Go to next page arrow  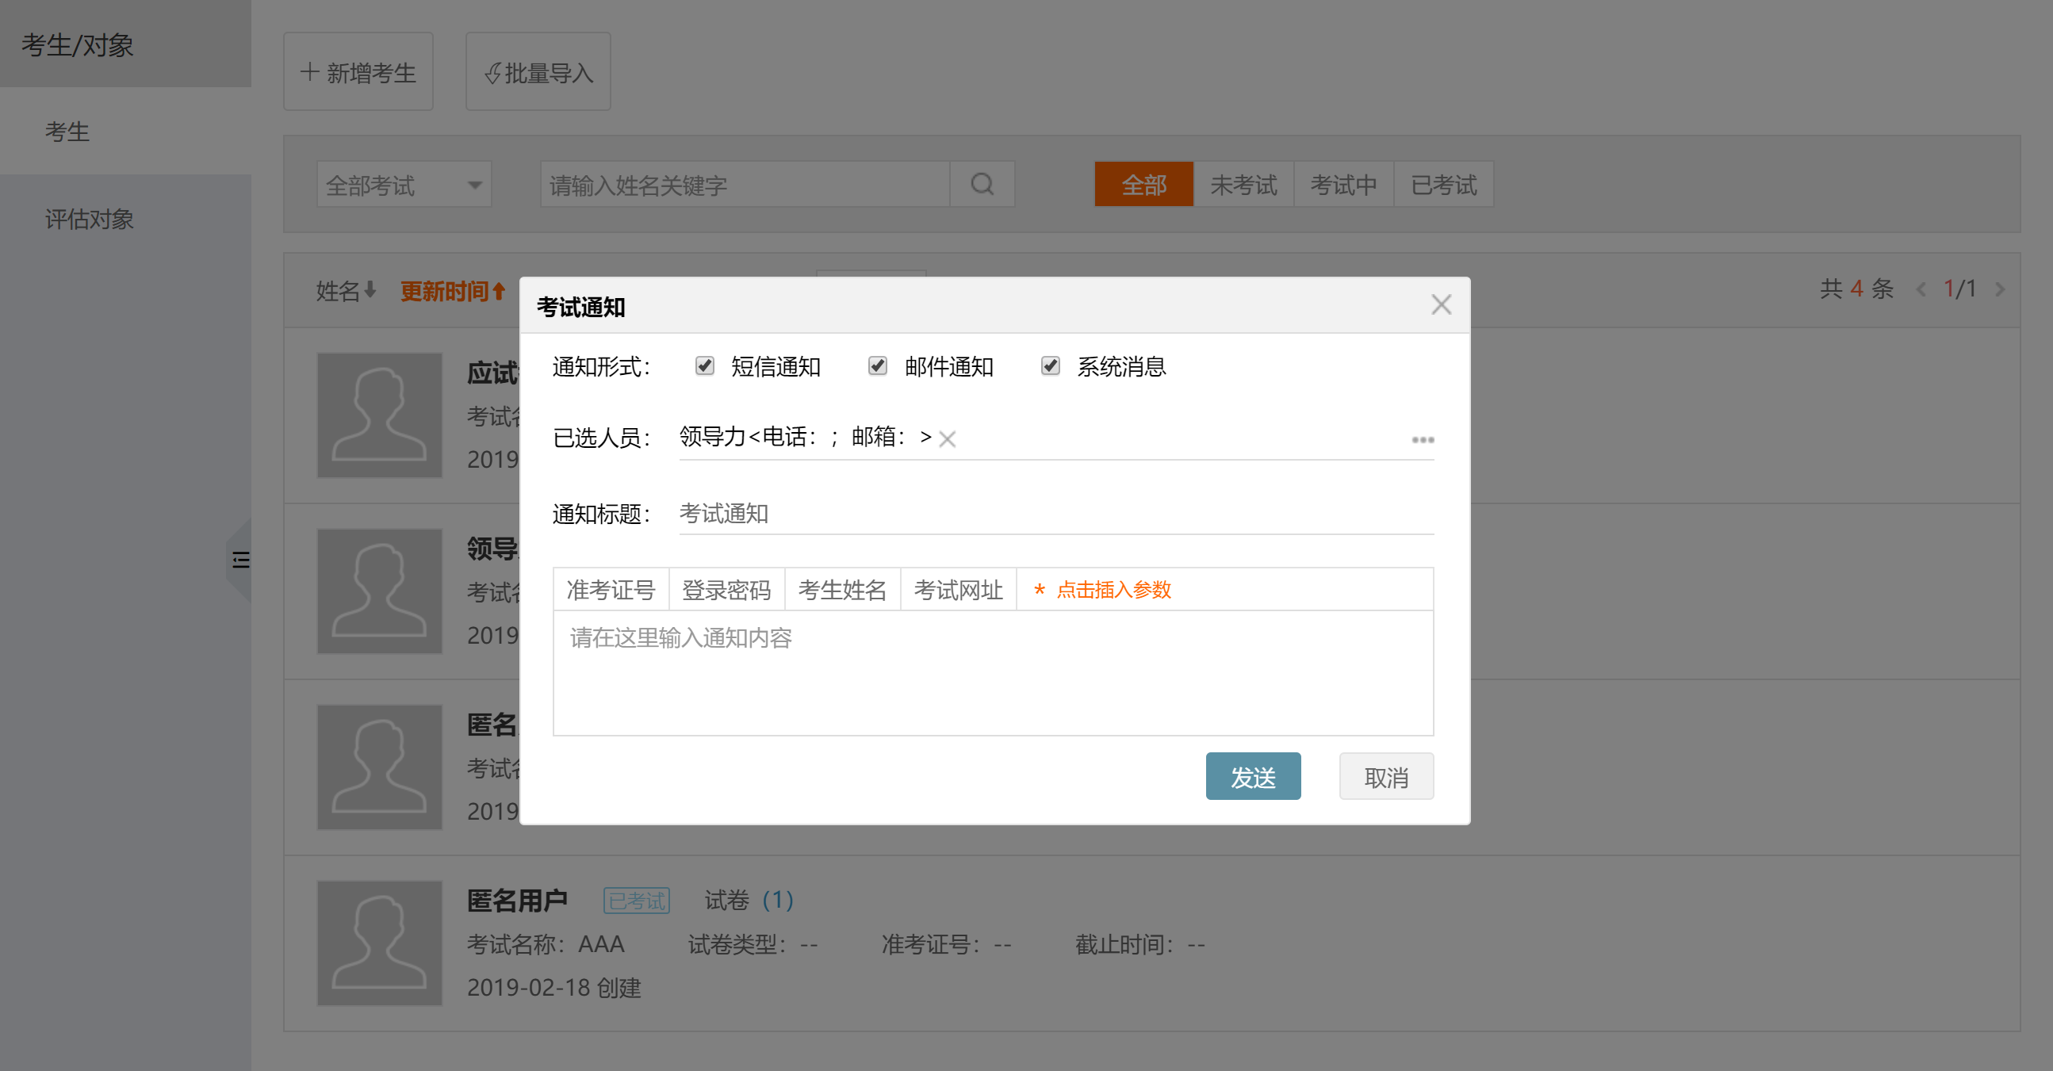tap(2000, 289)
